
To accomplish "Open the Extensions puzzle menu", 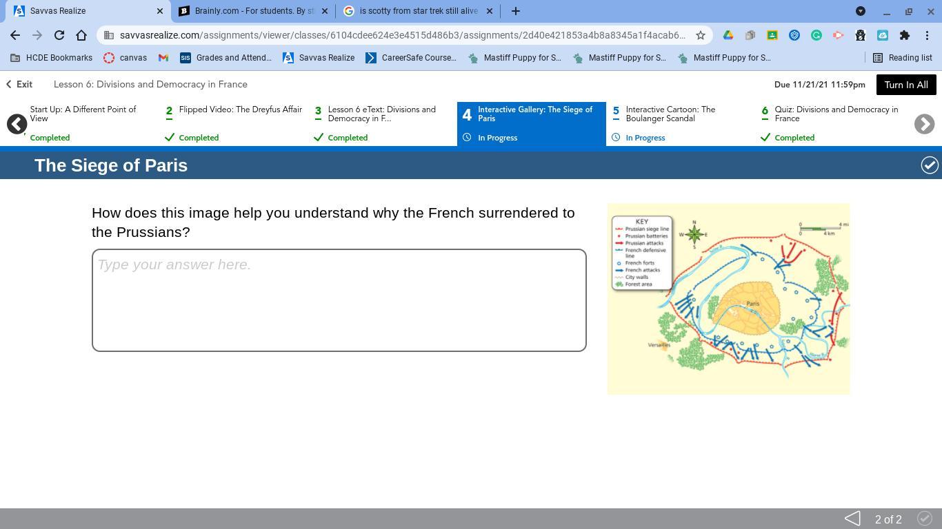I will 905,35.
